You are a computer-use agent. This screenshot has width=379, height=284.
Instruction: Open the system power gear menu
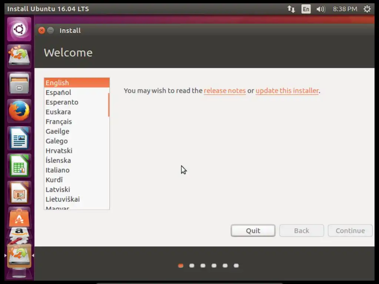point(367,9)
